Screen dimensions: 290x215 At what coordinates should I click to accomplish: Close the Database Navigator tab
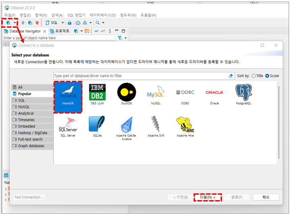coord(45,31)
